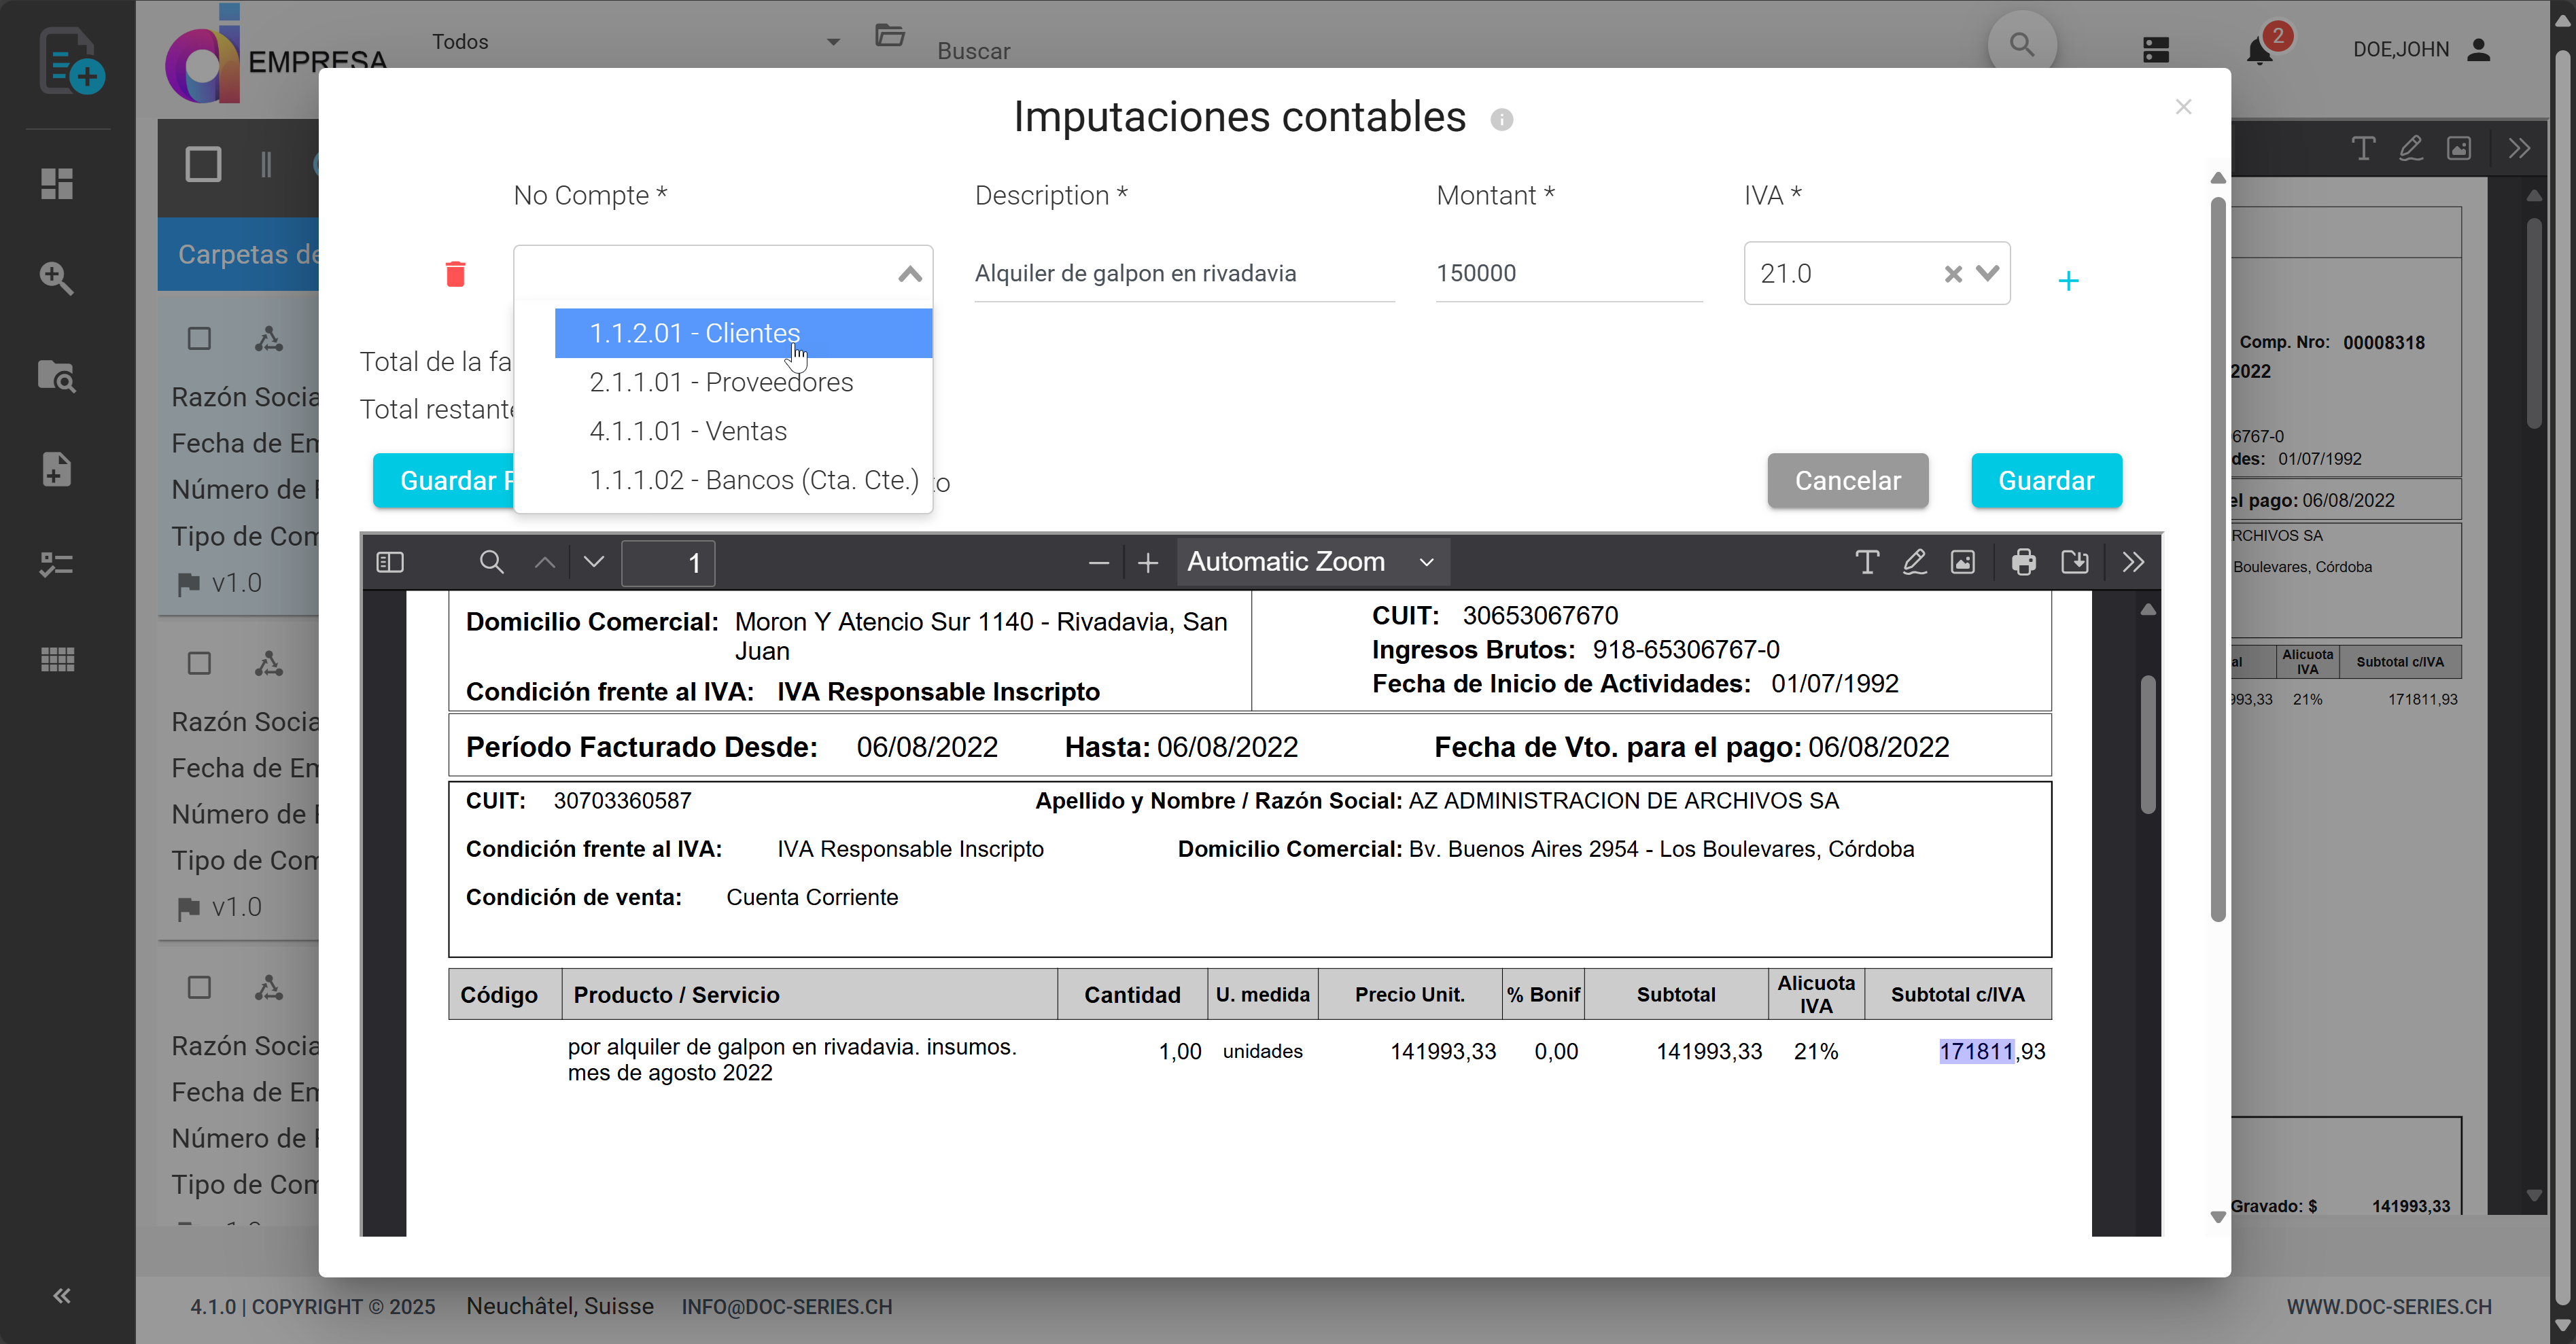The height and width of the screenshot is (1344, 2576).
Task: Check the checkbox on the first document card
Action: pos(199,339)
